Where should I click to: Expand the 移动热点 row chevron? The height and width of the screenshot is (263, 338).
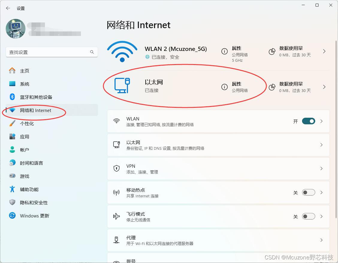[x=322, y=193]
